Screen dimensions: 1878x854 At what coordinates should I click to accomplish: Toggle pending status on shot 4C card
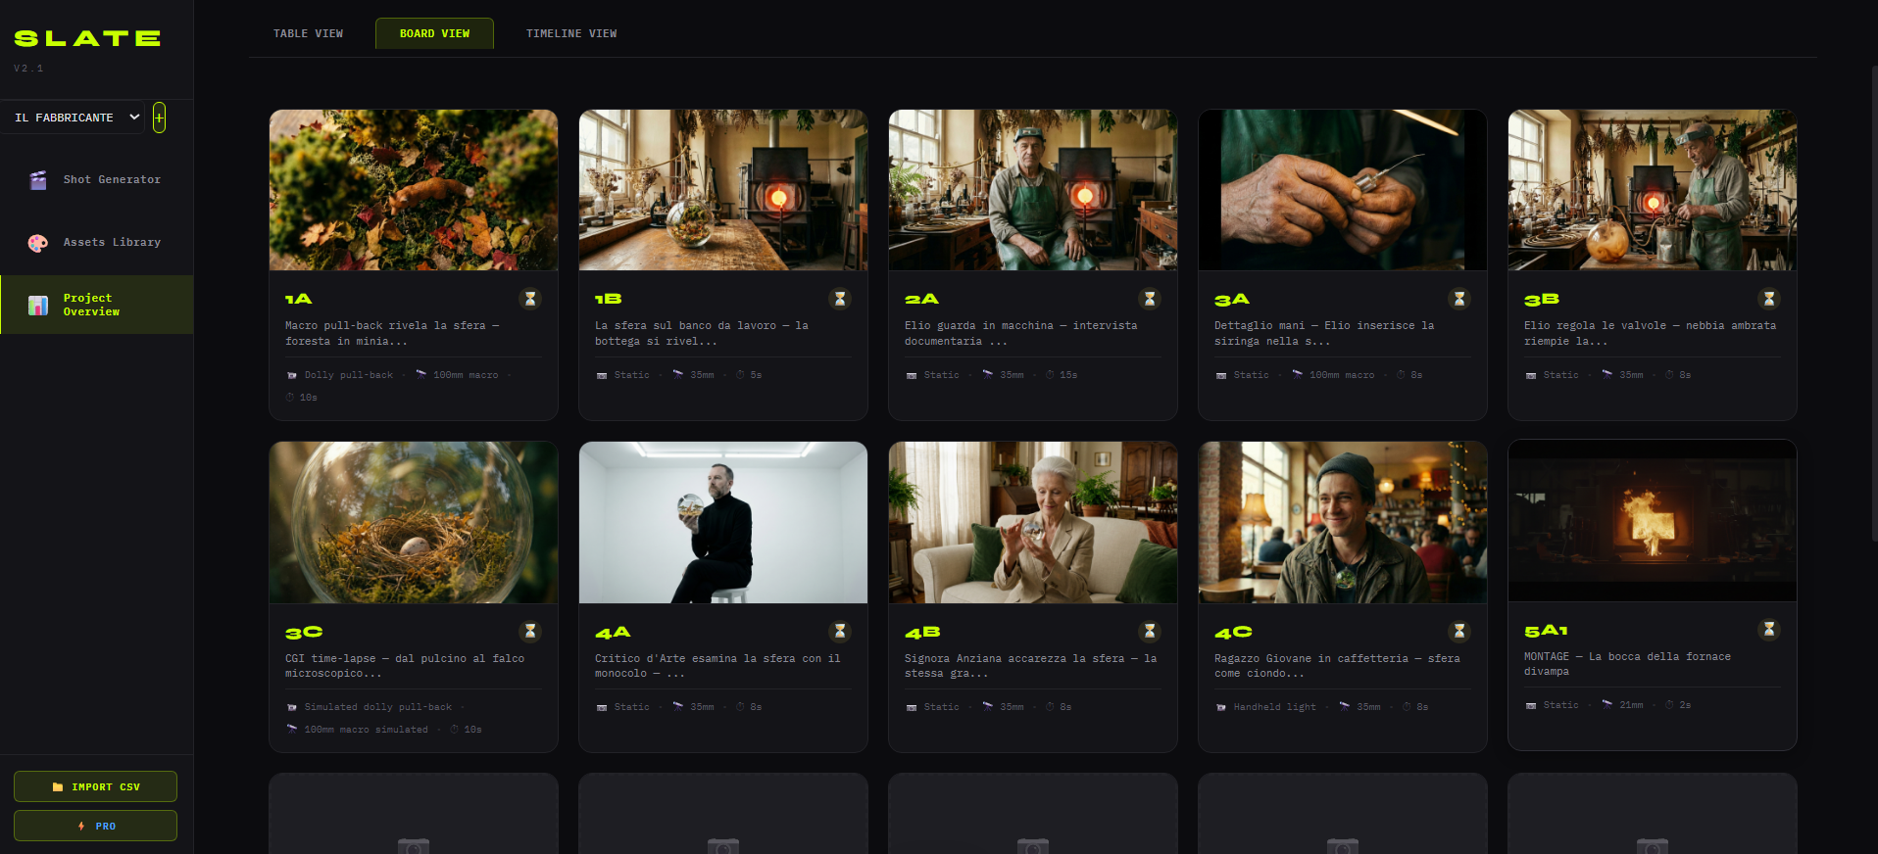click(x=1459, y=632)
